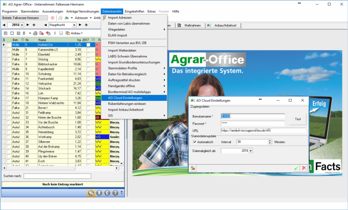
Task: Expand the Adressen toolbar dropdown
Action: (90, 18)
